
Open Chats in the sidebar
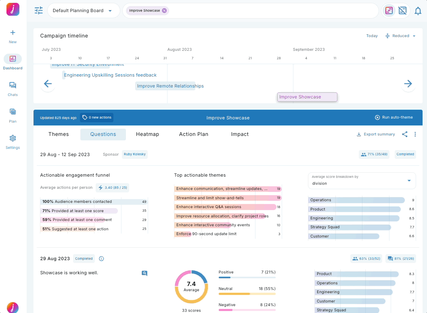pos(13,89)
